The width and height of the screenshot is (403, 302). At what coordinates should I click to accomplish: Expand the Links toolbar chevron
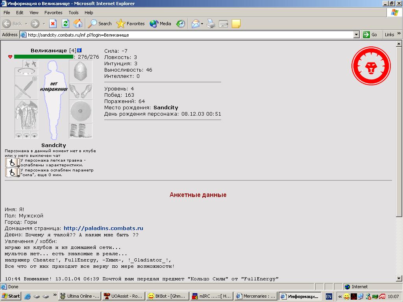pyautogui.click(x=399, y=33)
